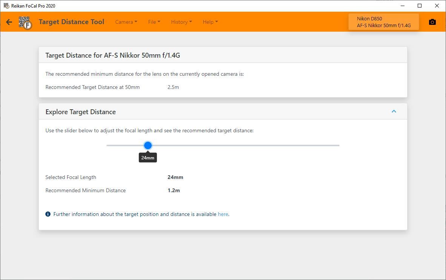The height and width of the screenshot is (280, 446).
Task: Open the 'here' target information link
Action: point(223,214)
